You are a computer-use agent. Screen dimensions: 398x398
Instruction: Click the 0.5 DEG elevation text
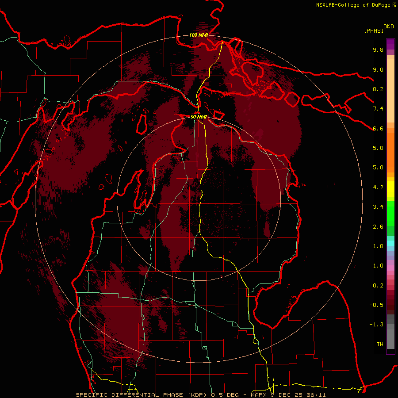225,395
